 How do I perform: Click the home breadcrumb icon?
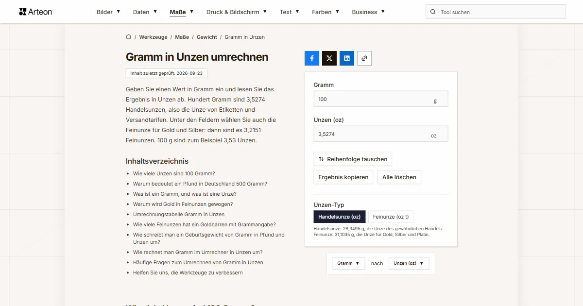coord(129,36)
